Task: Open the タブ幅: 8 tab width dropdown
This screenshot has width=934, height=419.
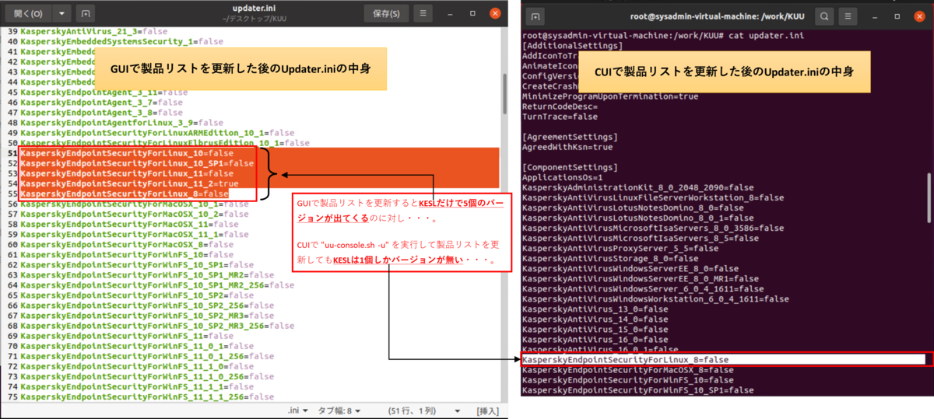Action: (339, 410)
